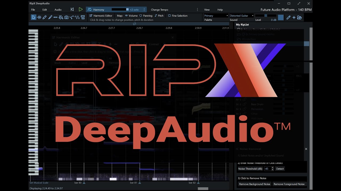Select the arrow/cursor tool in the toolbar
341x191 pixels.
tap(33, 17)
